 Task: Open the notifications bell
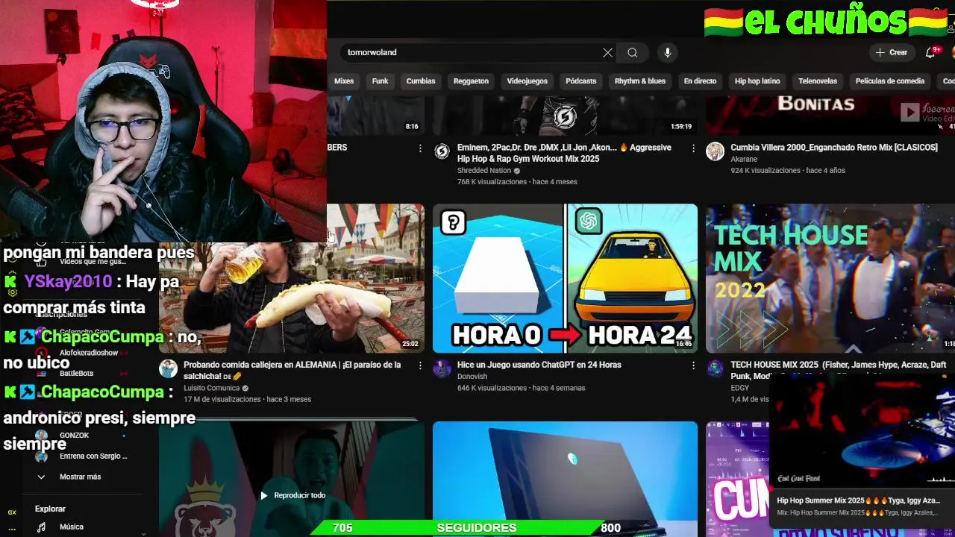tap(930, 52)
